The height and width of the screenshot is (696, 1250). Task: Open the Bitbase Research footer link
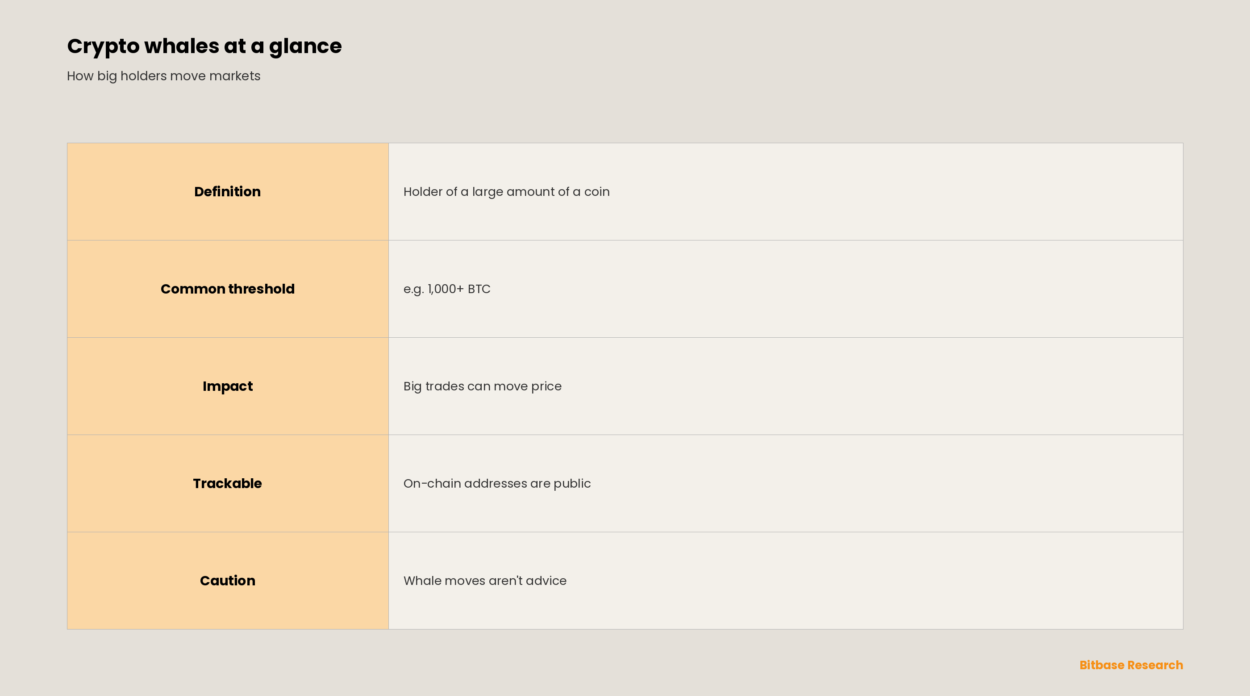1131,665
